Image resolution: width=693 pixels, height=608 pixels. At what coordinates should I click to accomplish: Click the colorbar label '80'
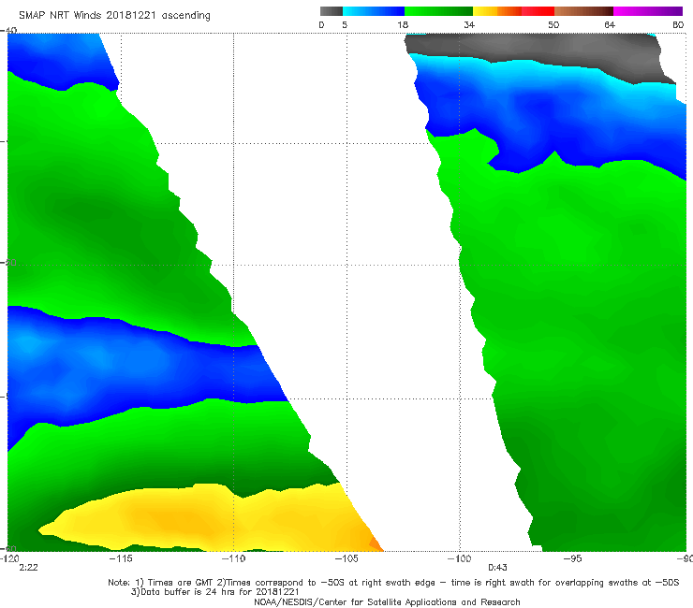click(678, 25)
